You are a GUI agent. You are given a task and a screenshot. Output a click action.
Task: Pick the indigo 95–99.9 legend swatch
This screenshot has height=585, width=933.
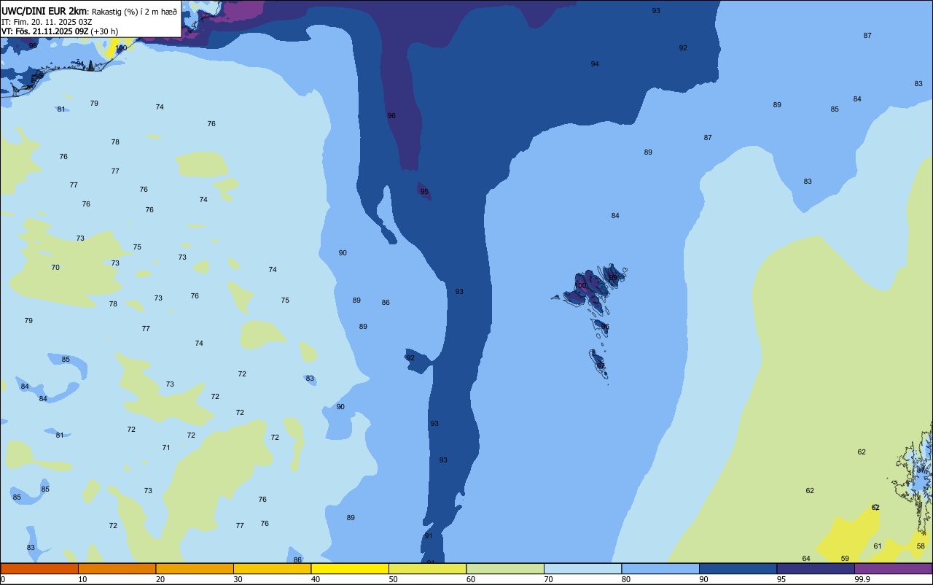[x=816, y=568]
